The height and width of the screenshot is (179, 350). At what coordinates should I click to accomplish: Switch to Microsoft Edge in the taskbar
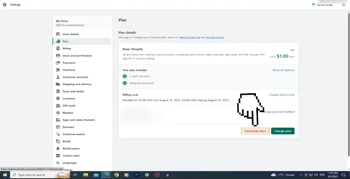(x=106, y=175)
